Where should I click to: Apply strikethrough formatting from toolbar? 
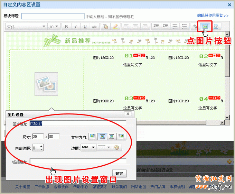click(94, 27)
